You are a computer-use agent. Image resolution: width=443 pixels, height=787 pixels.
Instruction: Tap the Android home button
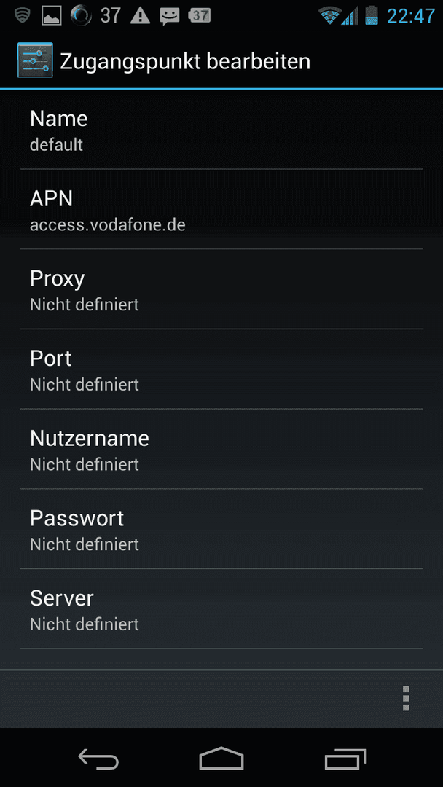[x=221, y=758]
